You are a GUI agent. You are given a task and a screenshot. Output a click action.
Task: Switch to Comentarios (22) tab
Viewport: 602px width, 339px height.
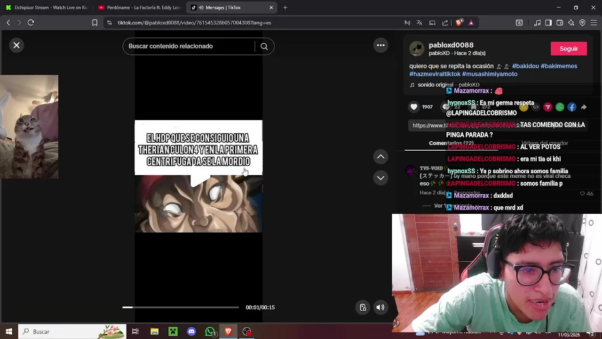point(451,143)
